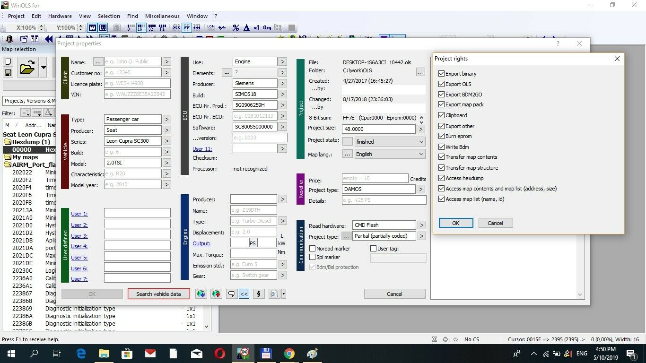
Task: Toggle Burn eprom checkbox
Action: click(441, 136)
